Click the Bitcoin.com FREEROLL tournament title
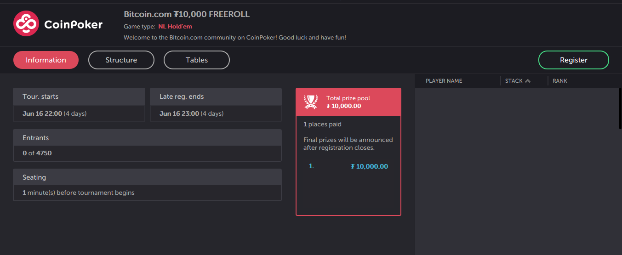 tap(187, 14)
